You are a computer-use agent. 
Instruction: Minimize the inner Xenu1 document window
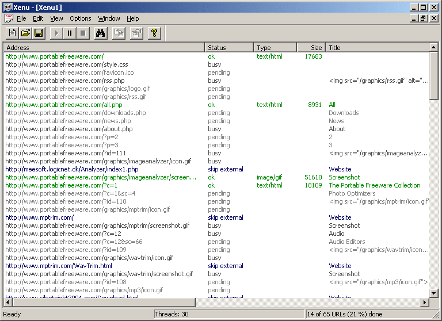(x=414, y=18)
